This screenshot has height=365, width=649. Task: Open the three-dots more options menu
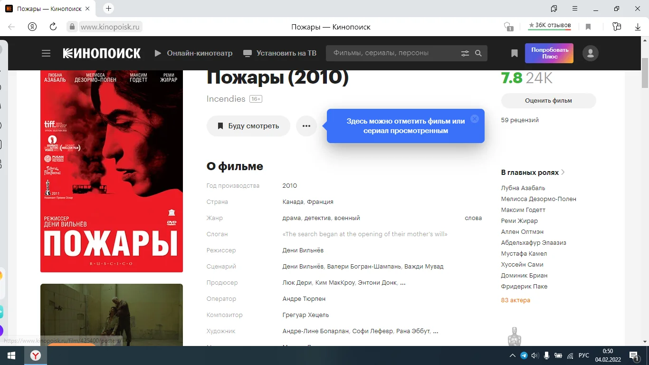(x=306, y=125)
